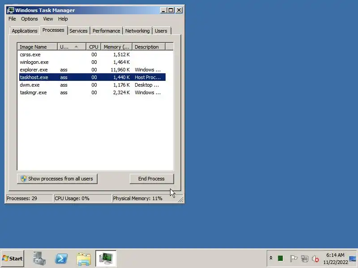The image size is (358, 268).
Task: Open the Help menu
Action: pyautogui.click(x=63, y=19)
